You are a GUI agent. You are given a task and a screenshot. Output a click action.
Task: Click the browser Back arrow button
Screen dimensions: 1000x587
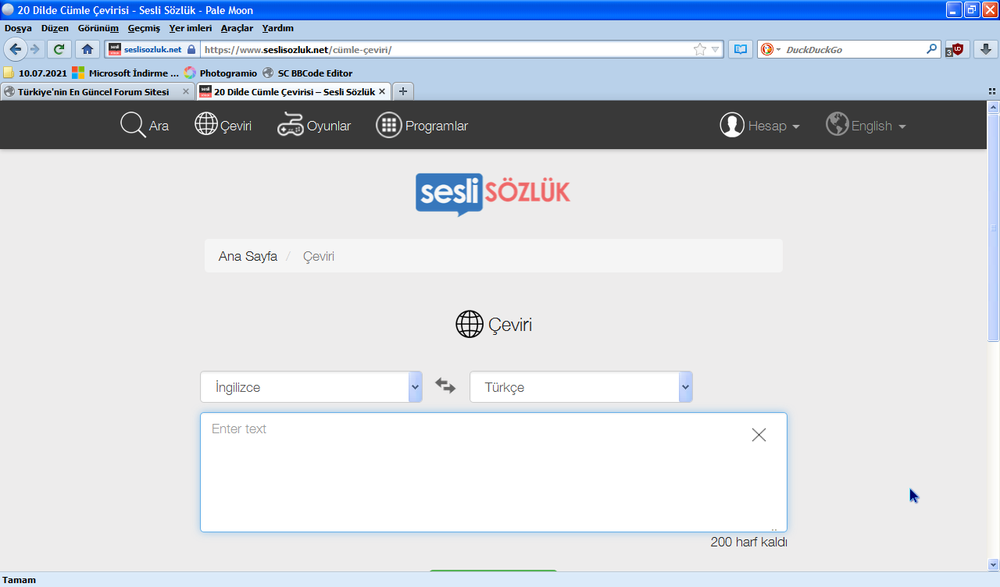pos(15,49)
